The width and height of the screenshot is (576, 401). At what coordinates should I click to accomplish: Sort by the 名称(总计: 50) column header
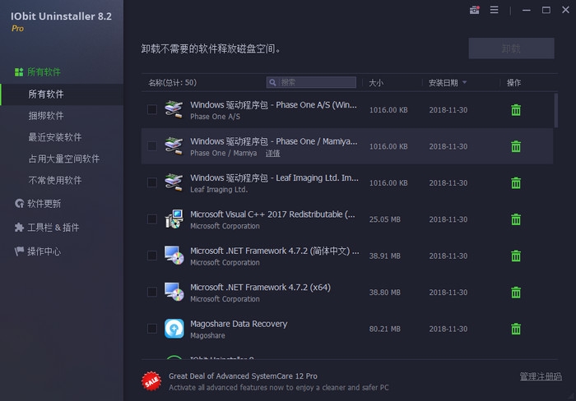pos(172,82)
